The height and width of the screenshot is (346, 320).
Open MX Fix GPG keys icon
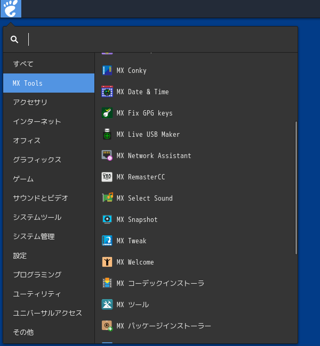107,113
